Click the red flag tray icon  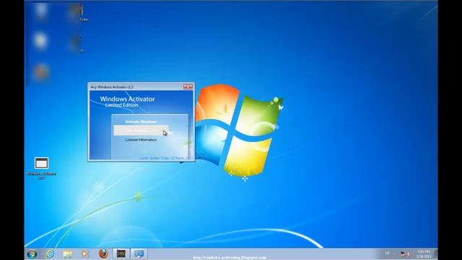(x=403, y=253)
